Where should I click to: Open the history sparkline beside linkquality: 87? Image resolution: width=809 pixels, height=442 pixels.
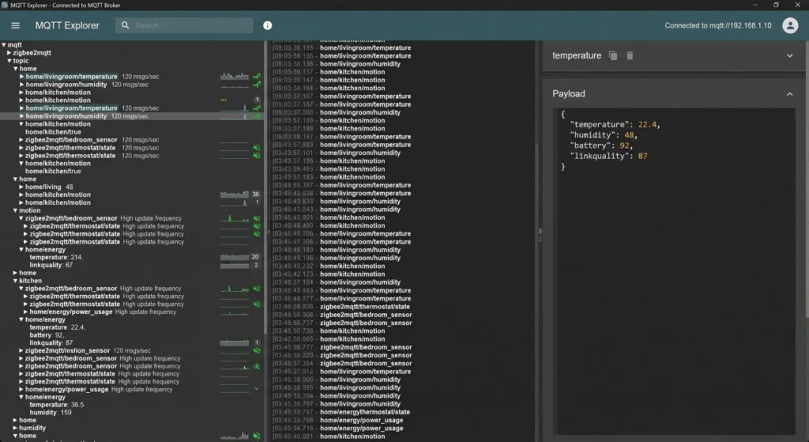click(x=234, y=343)
